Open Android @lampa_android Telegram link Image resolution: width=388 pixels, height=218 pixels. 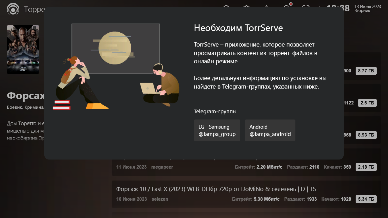click(x=270, y=130)
